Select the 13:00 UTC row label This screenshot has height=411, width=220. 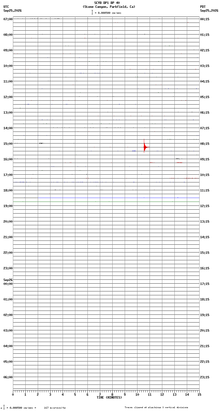[x=8, y=113]
